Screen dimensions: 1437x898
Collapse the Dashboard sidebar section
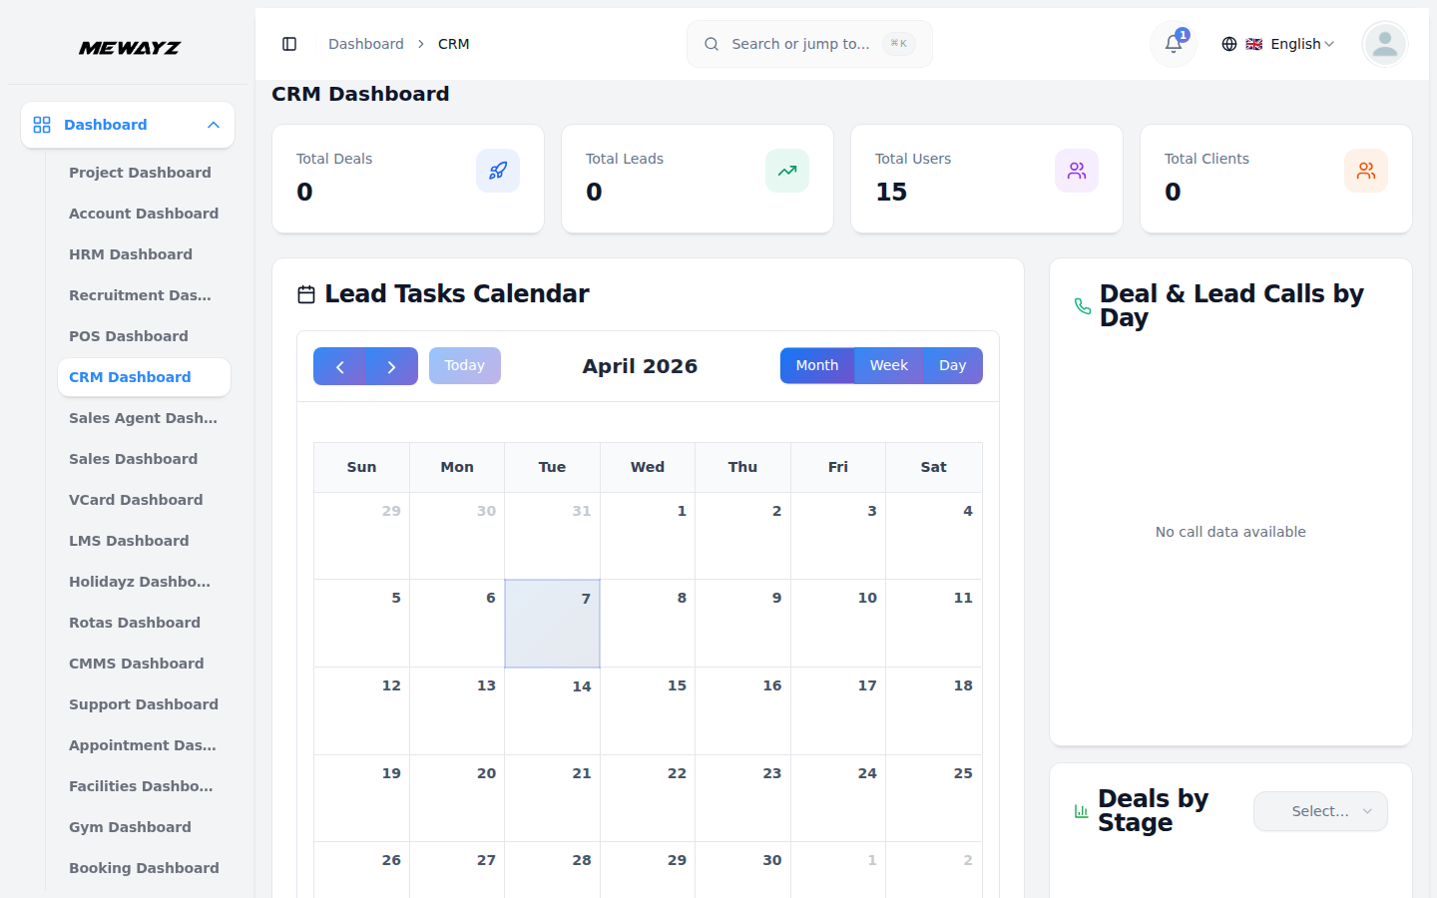click(213, 125)
